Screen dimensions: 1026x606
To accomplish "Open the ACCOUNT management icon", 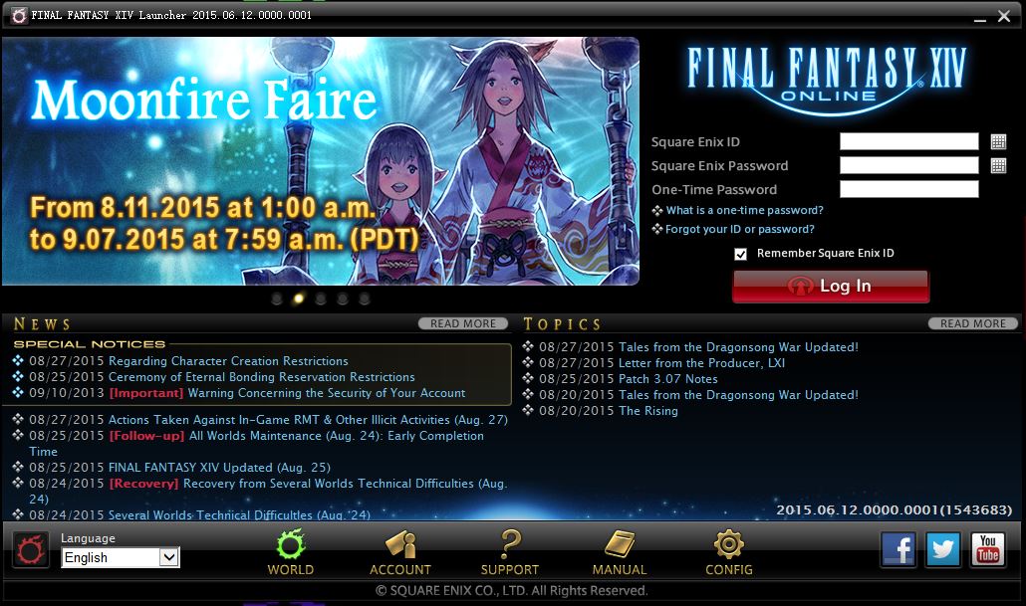I will tap(399, 552).
